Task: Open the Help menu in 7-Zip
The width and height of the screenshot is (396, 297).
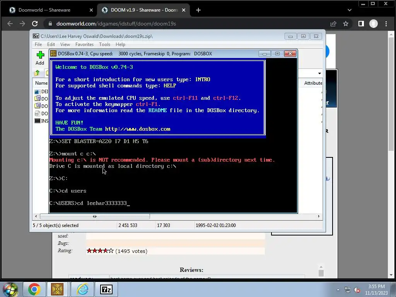Action: [x=120, y=44]
